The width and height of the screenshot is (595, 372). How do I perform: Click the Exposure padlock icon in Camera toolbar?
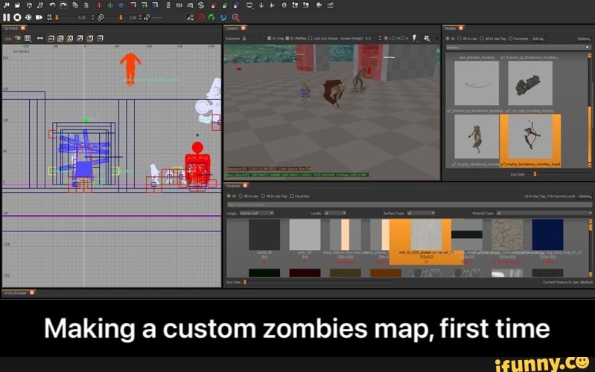(x=244, y=38)
